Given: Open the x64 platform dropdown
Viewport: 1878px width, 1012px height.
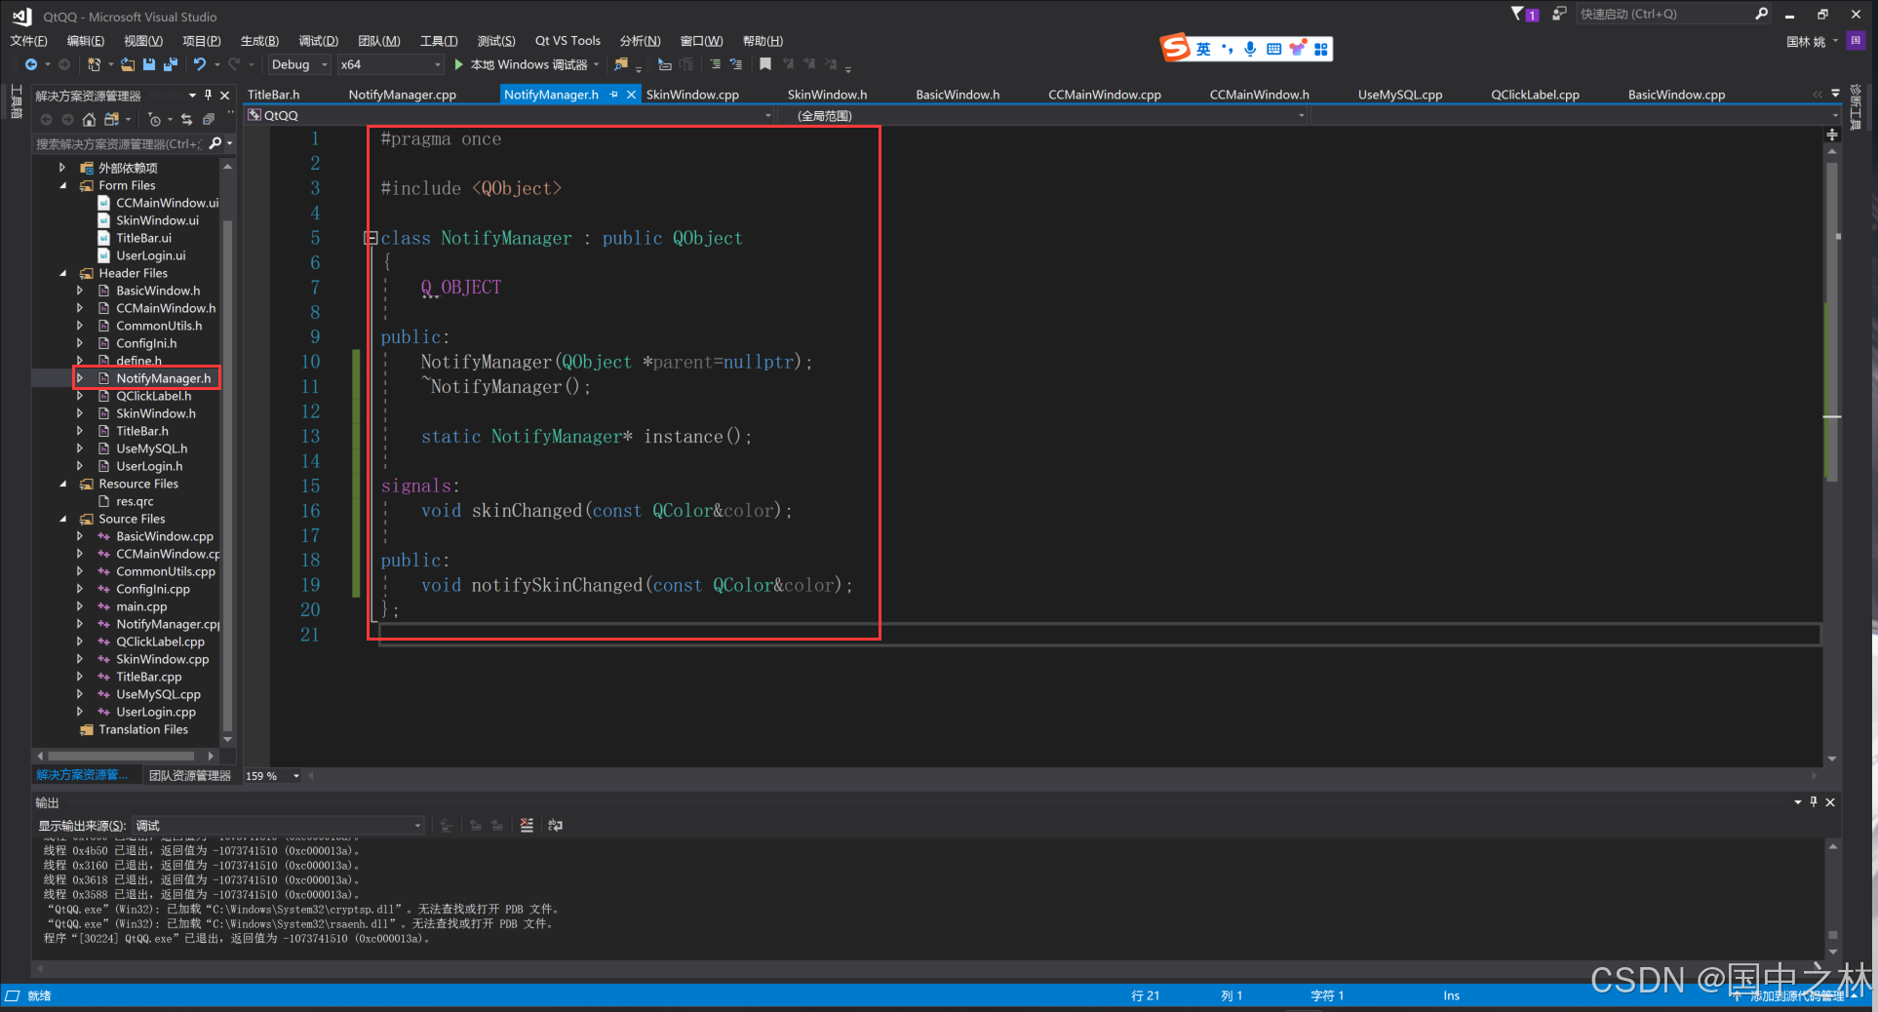Looking at the screenshot, I should 390,64.
